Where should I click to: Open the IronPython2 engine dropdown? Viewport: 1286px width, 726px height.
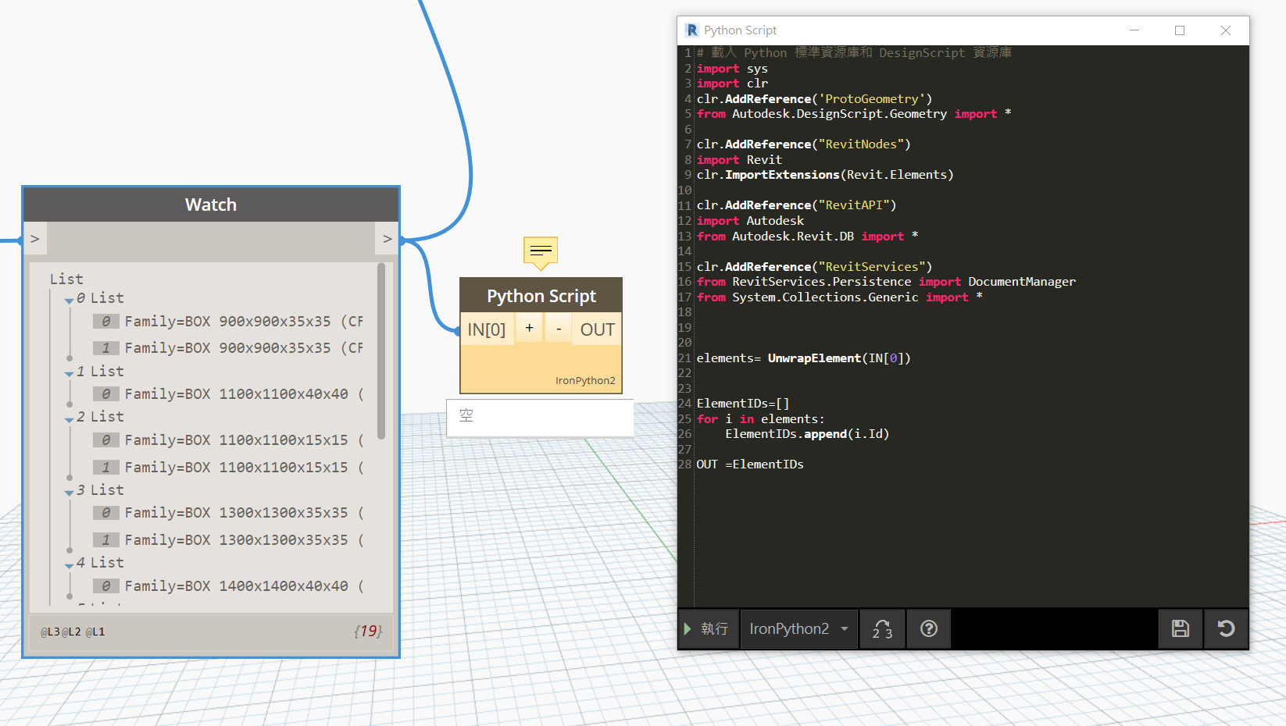[798, 629]
